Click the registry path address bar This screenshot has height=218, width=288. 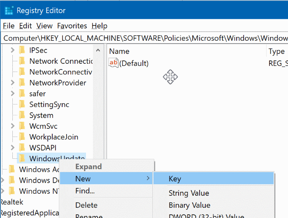click(x=145, y=38)
